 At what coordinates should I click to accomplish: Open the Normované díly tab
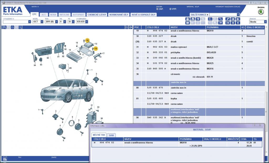[x=119, y=15]
